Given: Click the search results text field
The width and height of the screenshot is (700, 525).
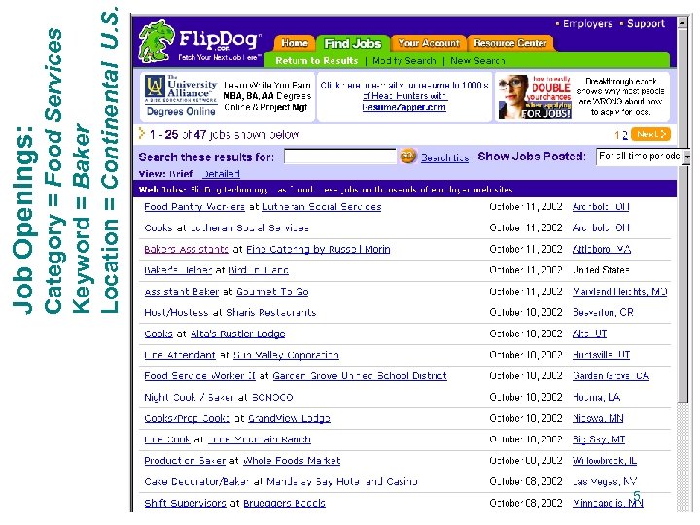Looking at the screenshot, I should [339, 157].
